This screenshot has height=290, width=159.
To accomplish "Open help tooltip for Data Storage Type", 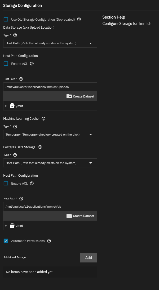I will click(x=15, y=35).
